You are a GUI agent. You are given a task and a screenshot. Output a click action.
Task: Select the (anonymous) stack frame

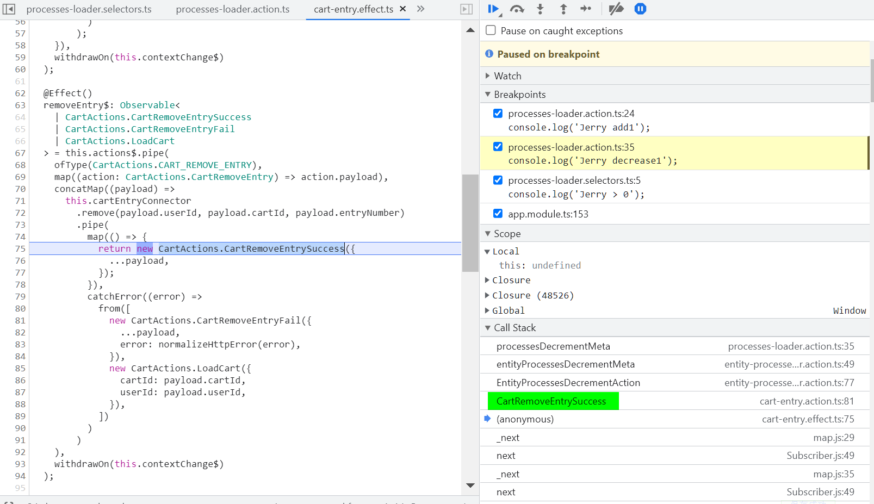coord(675,419)
